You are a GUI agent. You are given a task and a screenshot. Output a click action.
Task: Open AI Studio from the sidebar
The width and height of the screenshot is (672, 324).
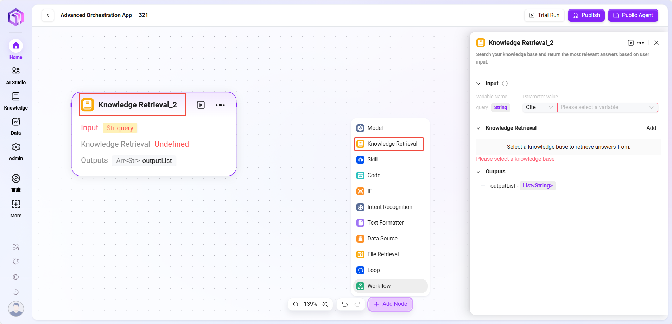16,75
